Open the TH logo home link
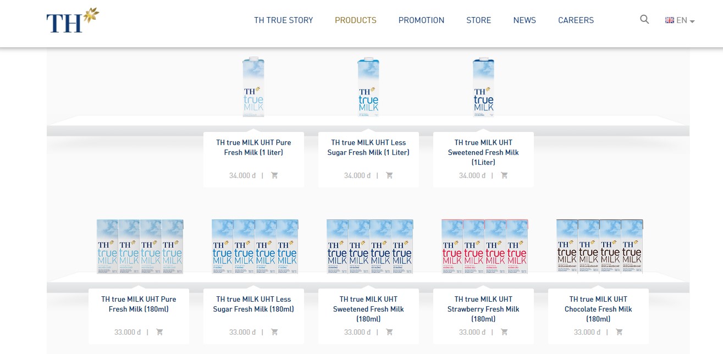723x354 pixels. point(73,20)
